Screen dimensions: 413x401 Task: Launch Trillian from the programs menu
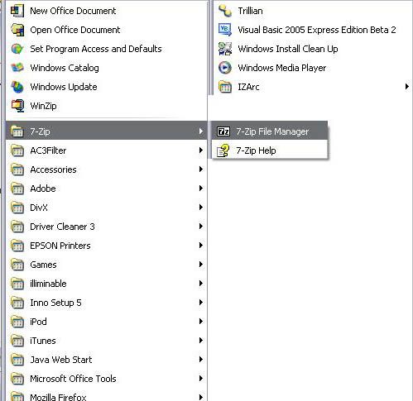tap(312, 11)
